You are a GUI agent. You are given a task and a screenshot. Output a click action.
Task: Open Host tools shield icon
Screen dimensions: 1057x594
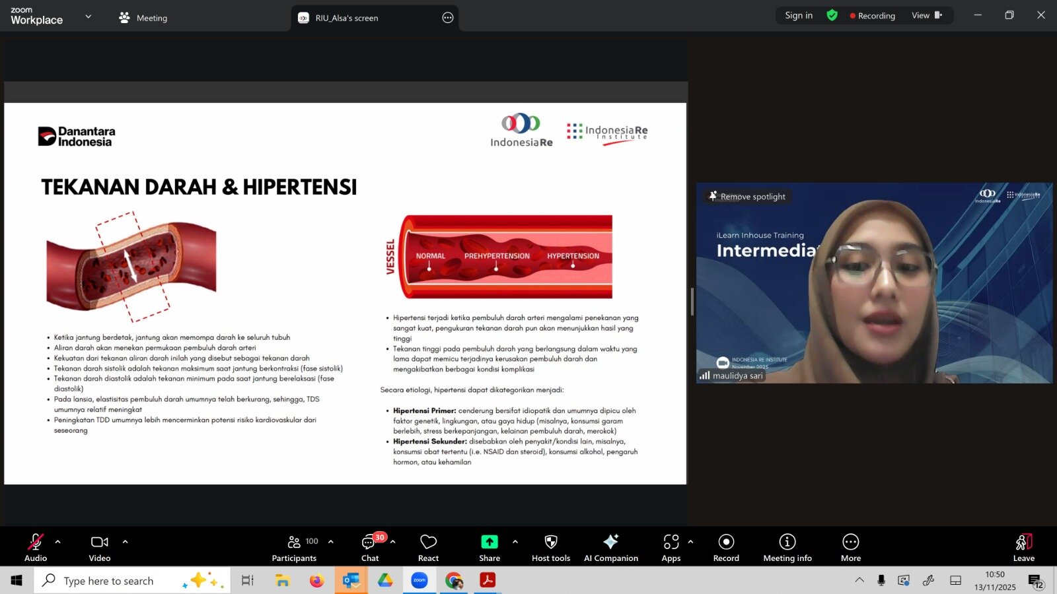[550, 547]
